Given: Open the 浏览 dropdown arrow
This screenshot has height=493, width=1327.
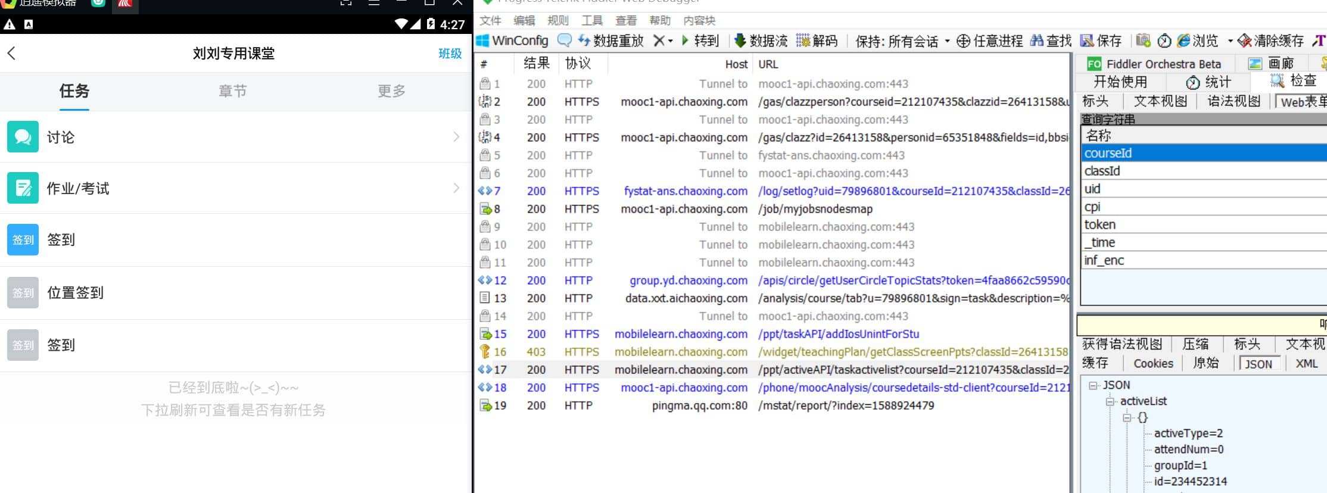Looking at the screenshot, I should pyautogui.click(x=1230, y=41).
